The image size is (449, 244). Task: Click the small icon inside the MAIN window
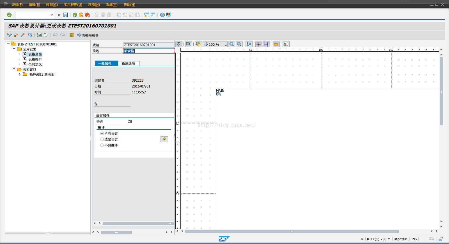click(218, 94)
